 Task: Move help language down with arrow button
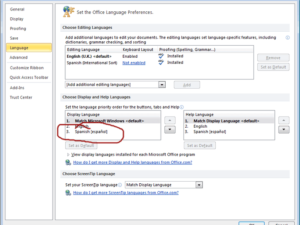pos(284,129)
